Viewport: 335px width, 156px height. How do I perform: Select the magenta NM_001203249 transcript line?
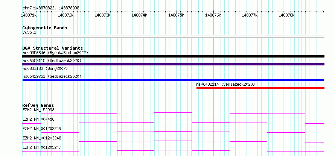[173, 132]
